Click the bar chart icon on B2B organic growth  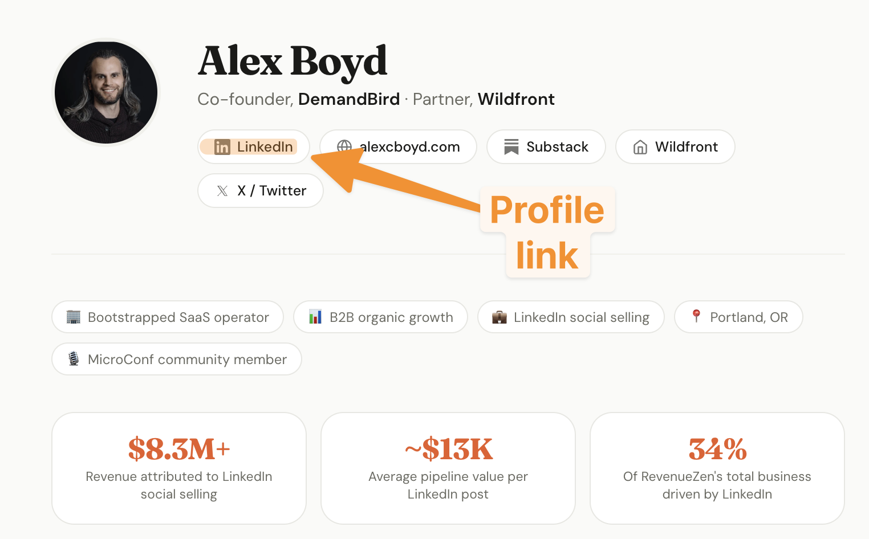[x=315, y=317]
